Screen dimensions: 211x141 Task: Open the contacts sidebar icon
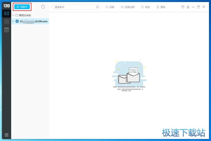[x=6, y=22]
